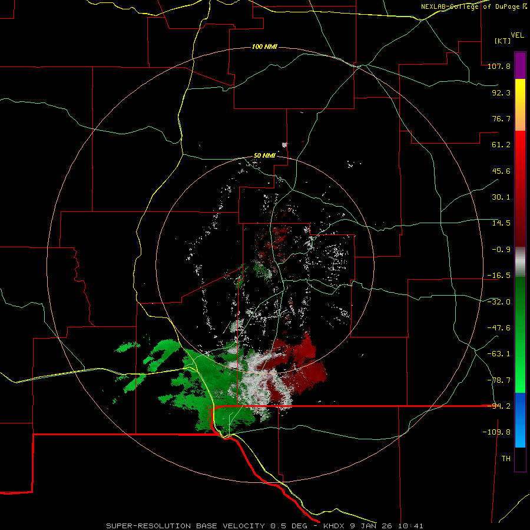Click the NEXLAB-College of DuPage watermark text

[474, 6]
